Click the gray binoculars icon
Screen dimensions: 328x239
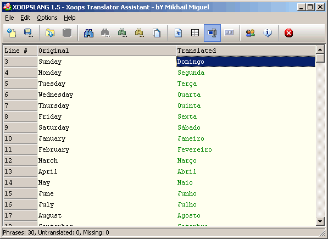(105, 33)
